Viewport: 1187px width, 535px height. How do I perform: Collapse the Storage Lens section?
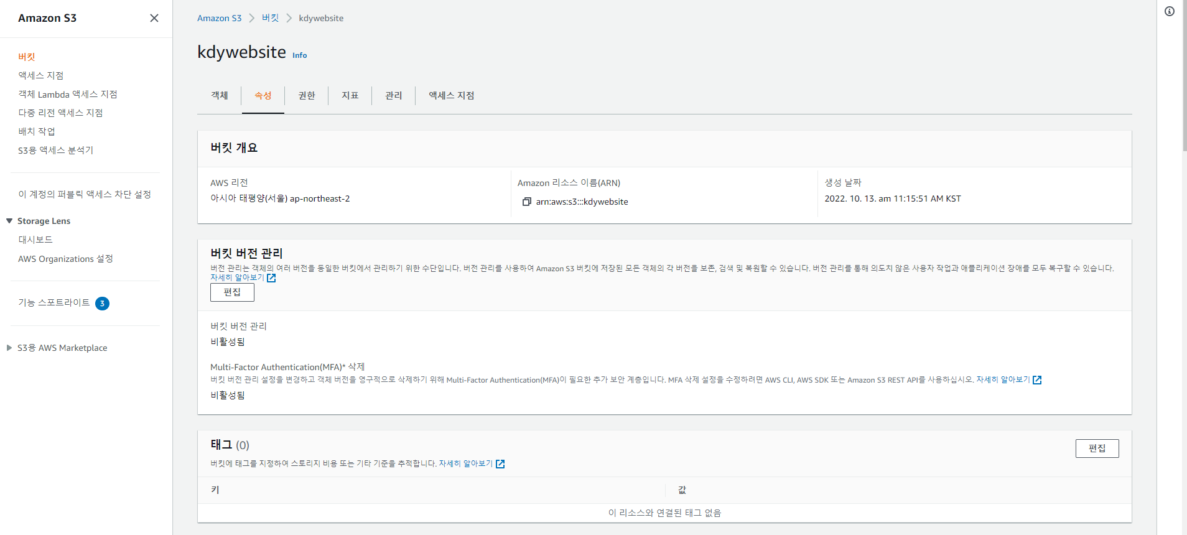click(9, 221)
